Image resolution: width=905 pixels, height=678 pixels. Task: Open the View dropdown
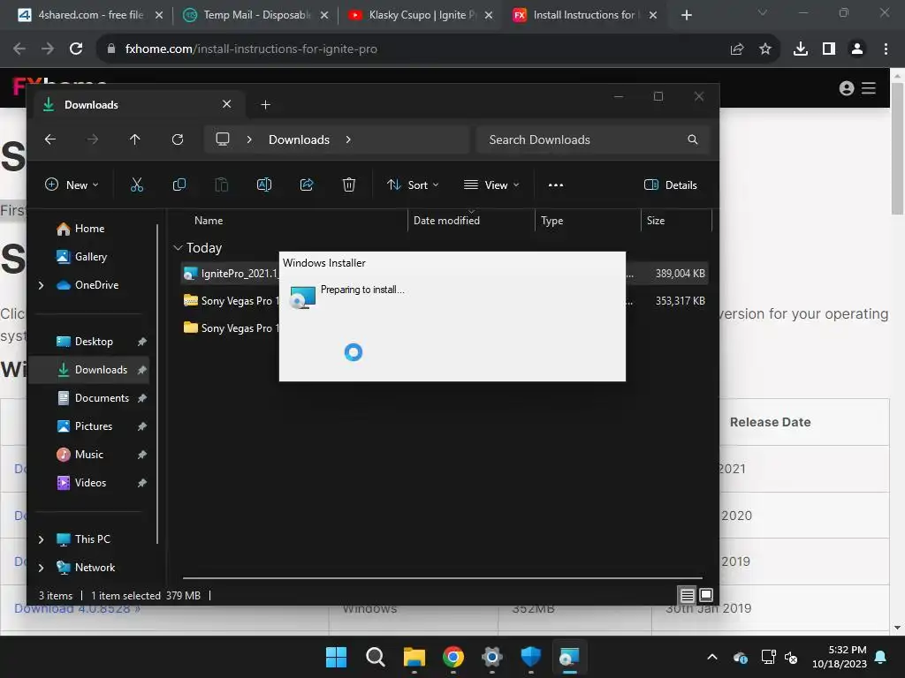tap(491, 185)
